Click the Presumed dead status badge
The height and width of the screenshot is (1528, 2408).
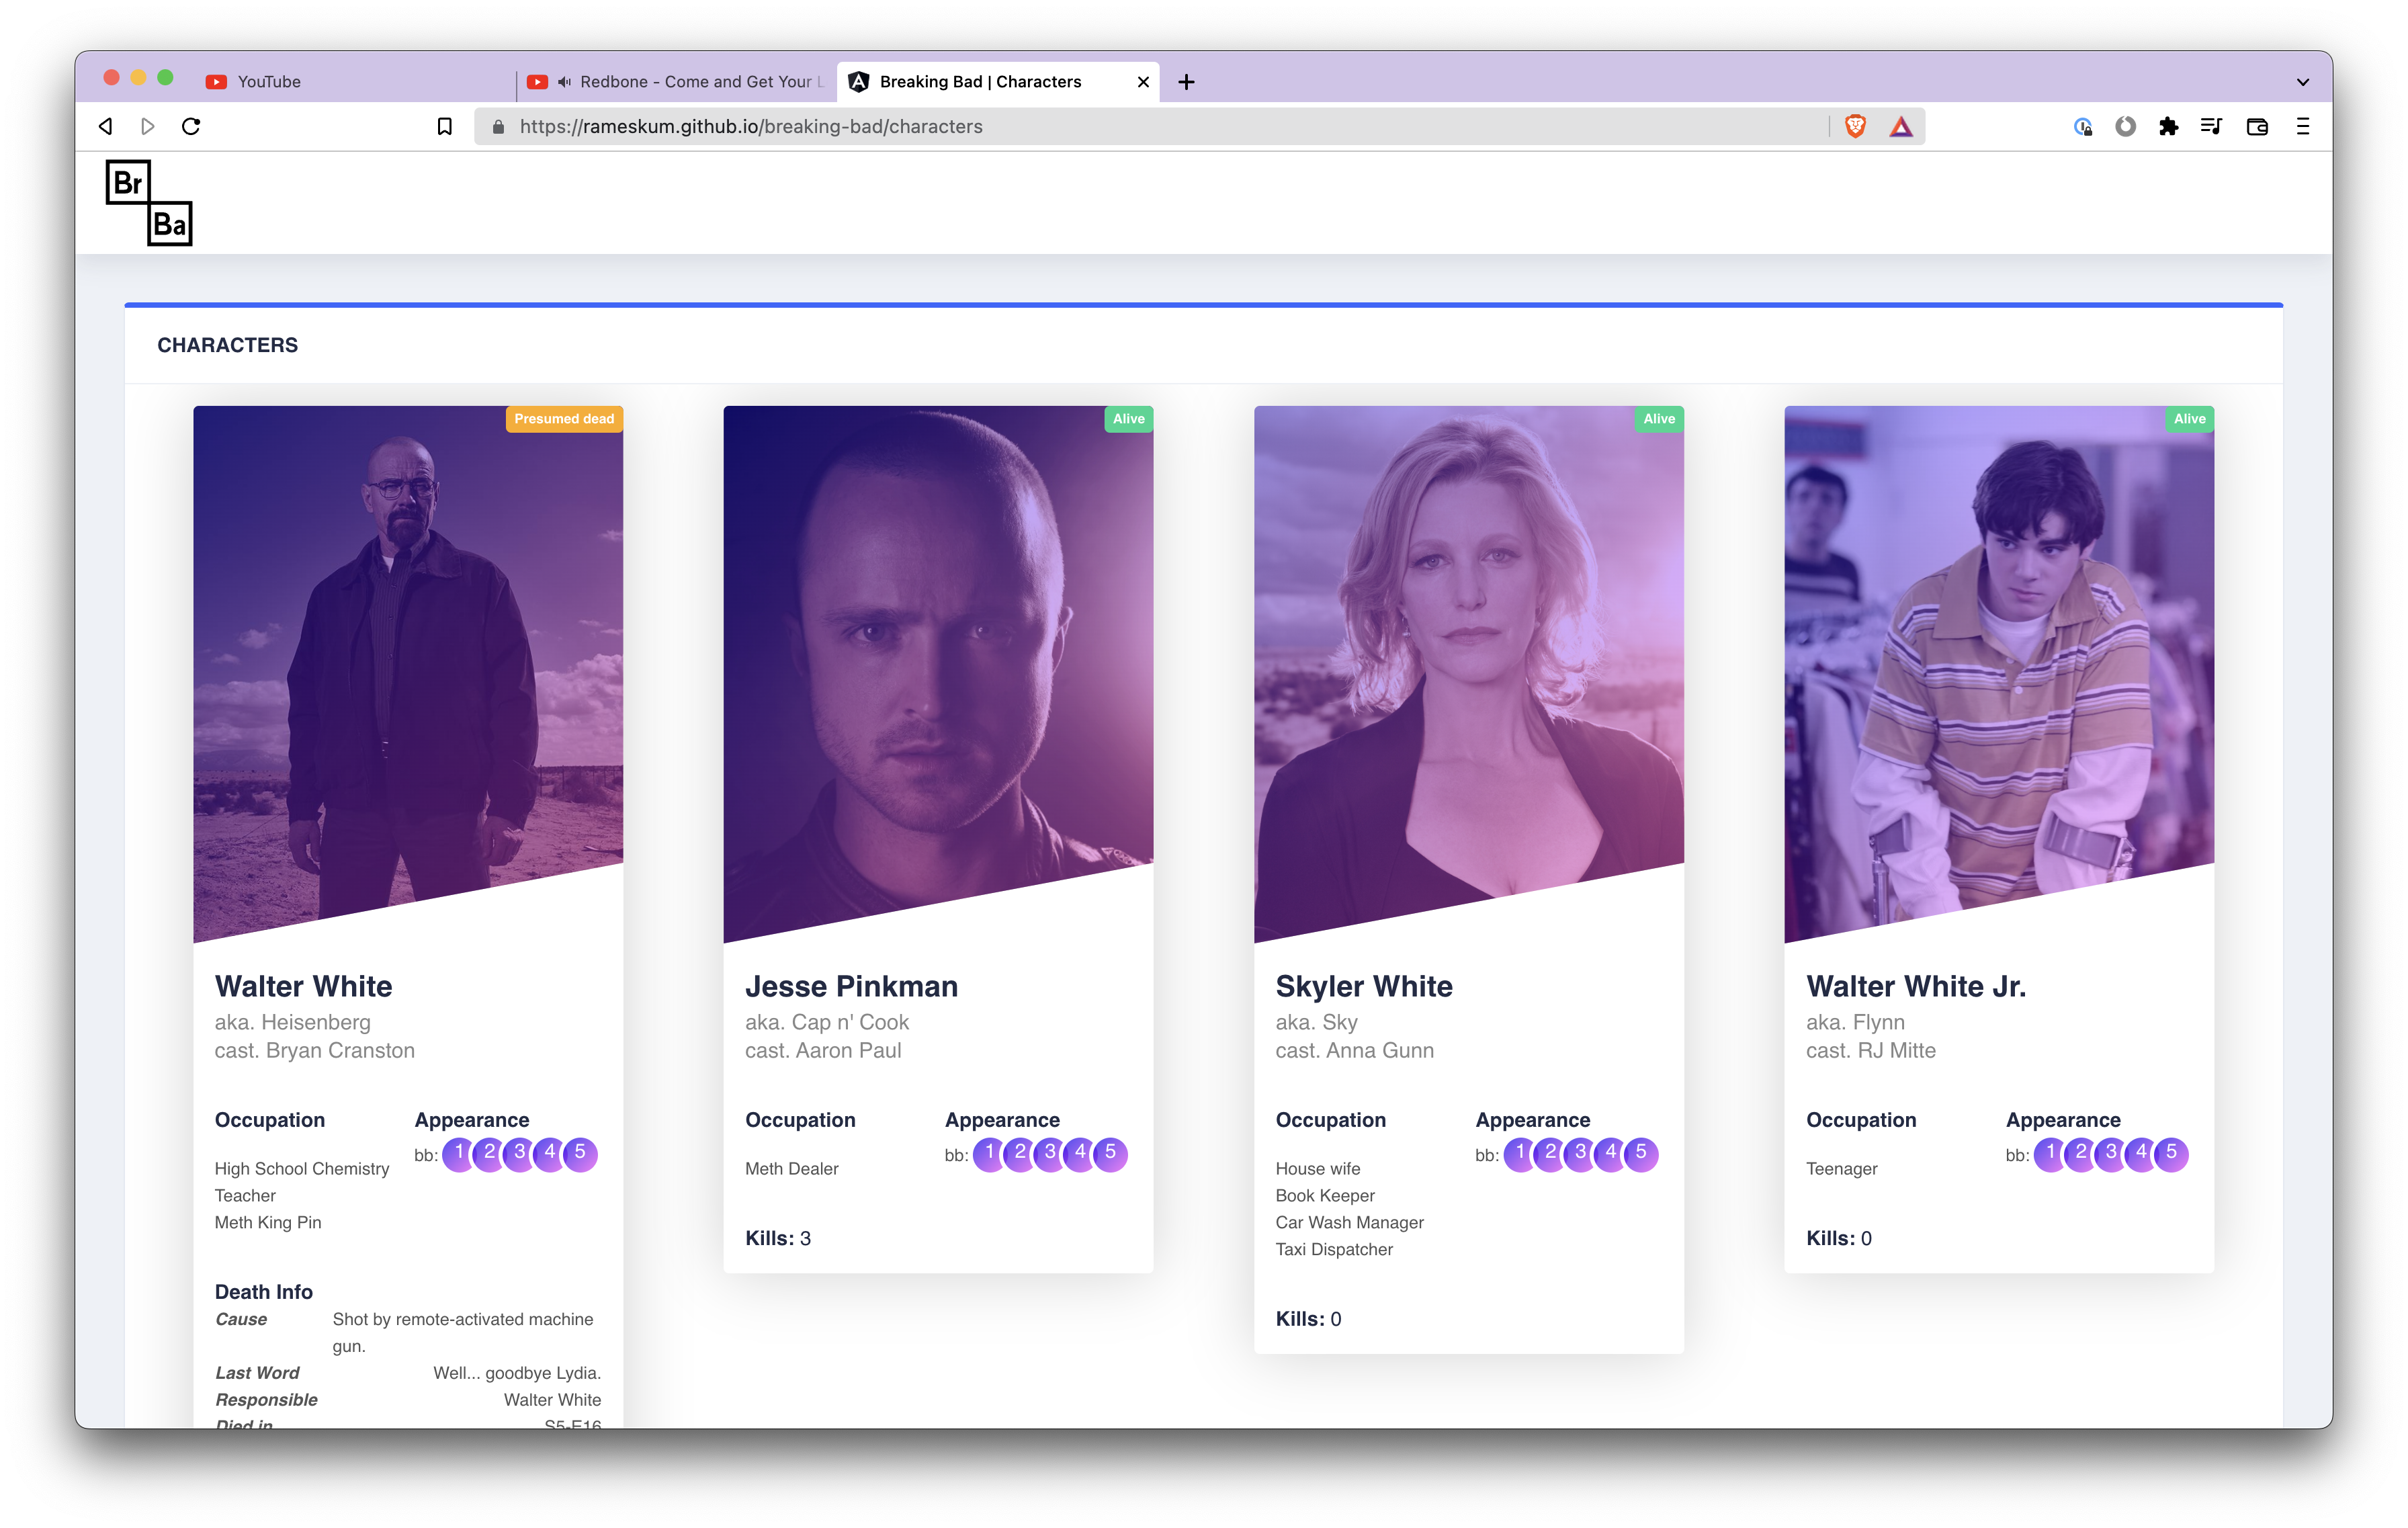564,419
